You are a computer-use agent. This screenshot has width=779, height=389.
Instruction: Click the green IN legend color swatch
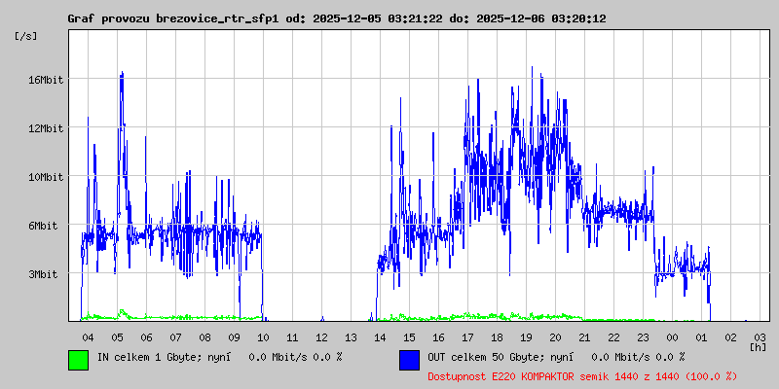pyautogui.click(x=79, y=360)
